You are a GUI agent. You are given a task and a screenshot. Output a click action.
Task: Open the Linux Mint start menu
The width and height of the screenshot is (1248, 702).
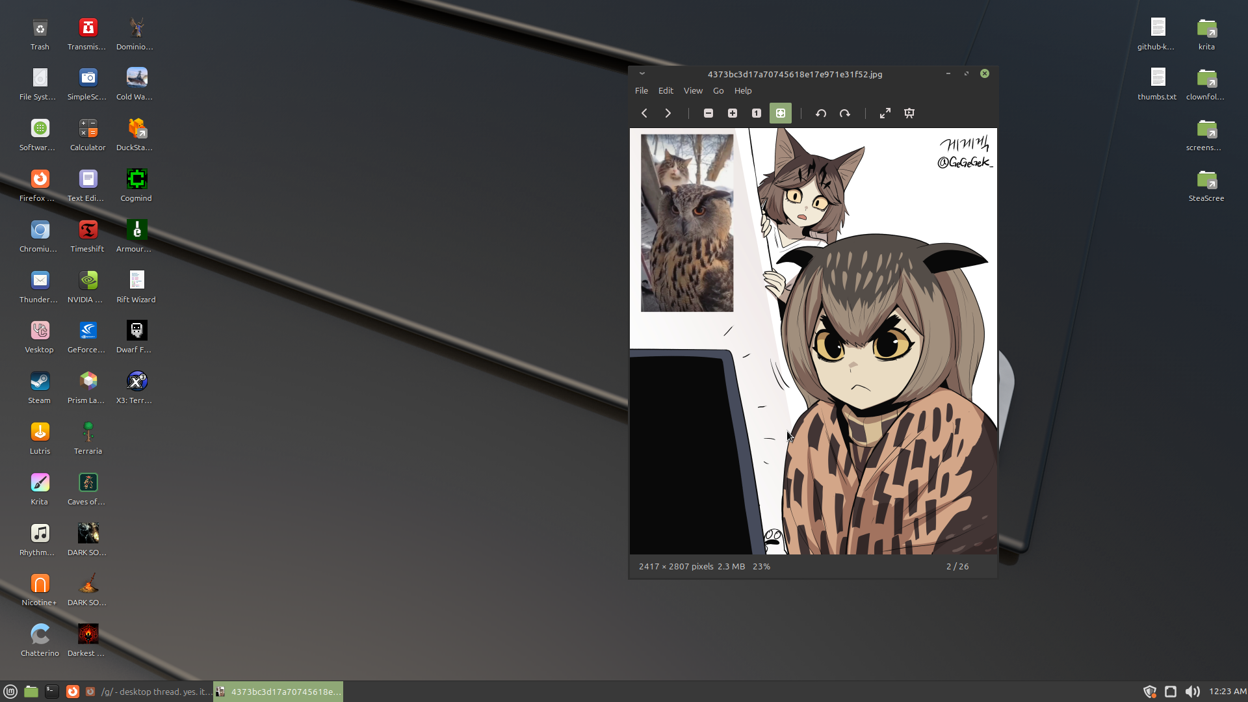point(10,692)
